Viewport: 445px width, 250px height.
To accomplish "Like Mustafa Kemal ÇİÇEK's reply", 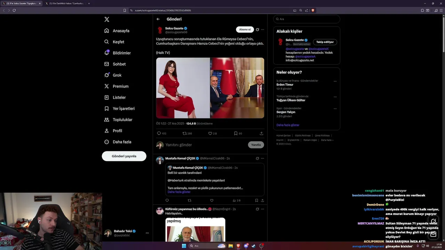I will coord(212,200).
